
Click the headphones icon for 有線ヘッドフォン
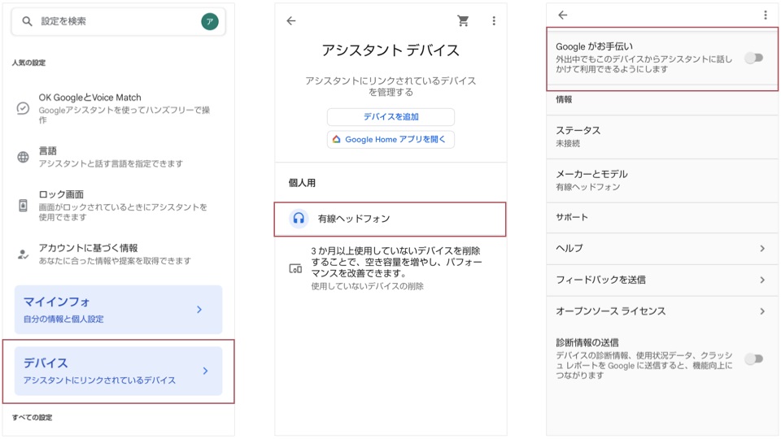pos(299,219)
